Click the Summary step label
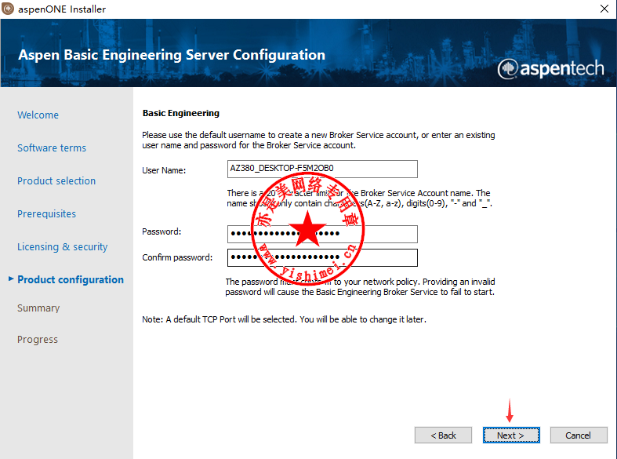The width and height of the screenshot is (617, 459). [38, 308]
